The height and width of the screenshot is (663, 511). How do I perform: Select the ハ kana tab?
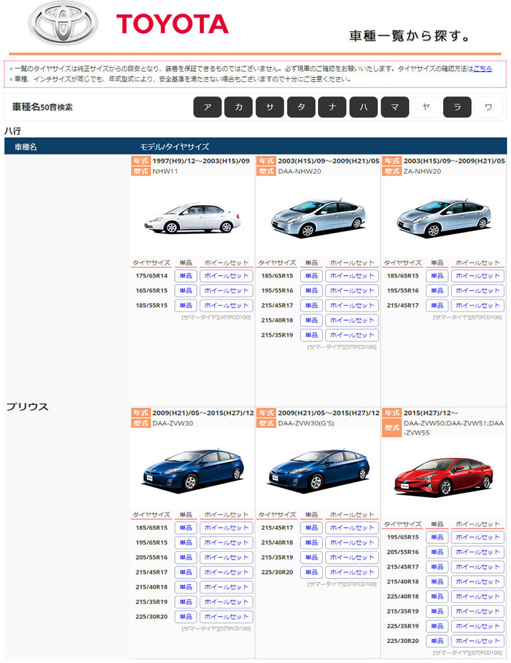(363, 107)
